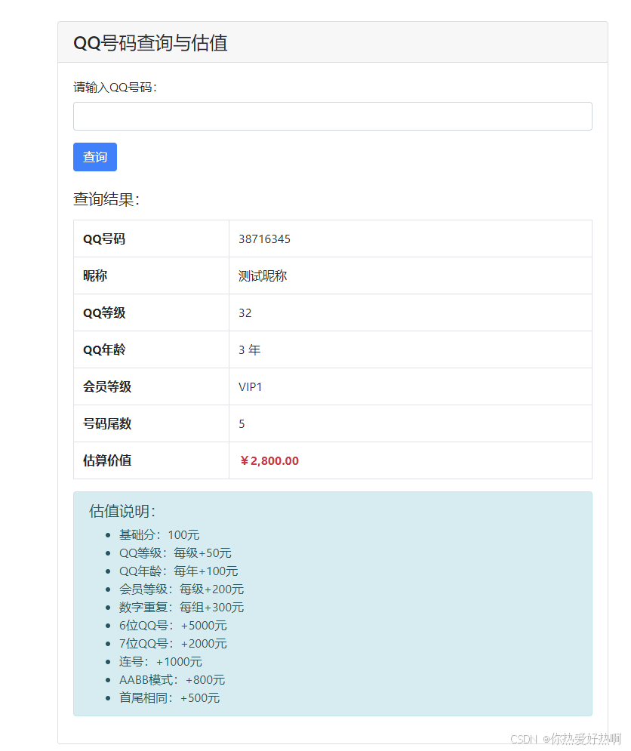Click the QQ number input field

[x=333, y=116]
